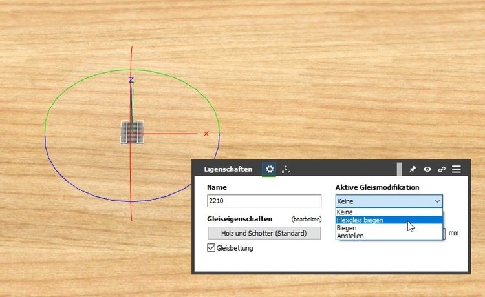The image size is (485, 297).
Task: Uncheck the Gleisbettung checkbox
Action: (x=211, y=247)
